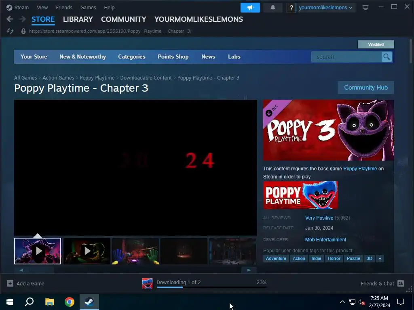This screenshot has width=414, height=310.
Task: Go back with the back arrow
Action: point(10,19)
